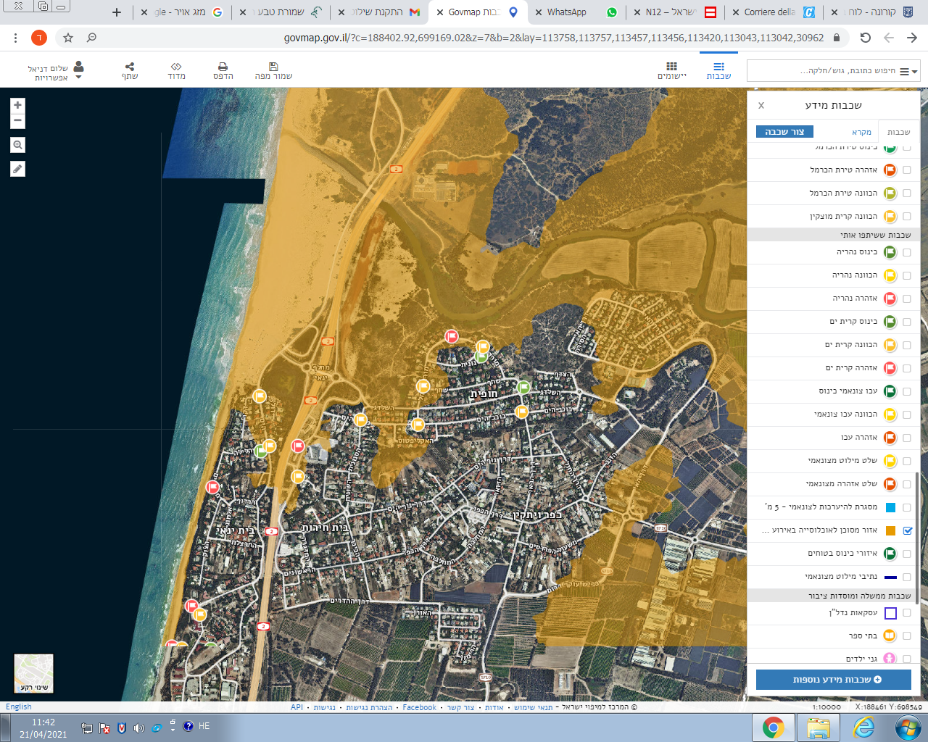928x742 pixels.
Task: Open the user options dropdown for דניאל
Action: pyautogui.click(x=78, y=78)
